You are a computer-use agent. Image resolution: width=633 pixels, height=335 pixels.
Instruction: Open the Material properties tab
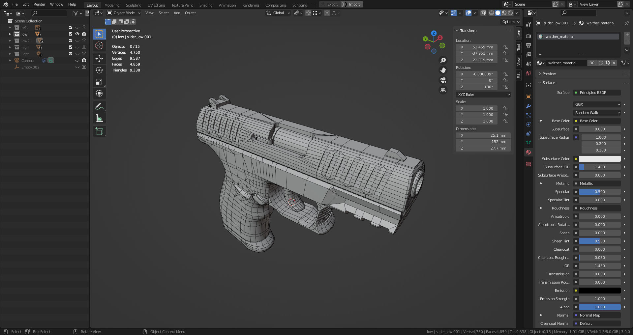coord(528,152)
